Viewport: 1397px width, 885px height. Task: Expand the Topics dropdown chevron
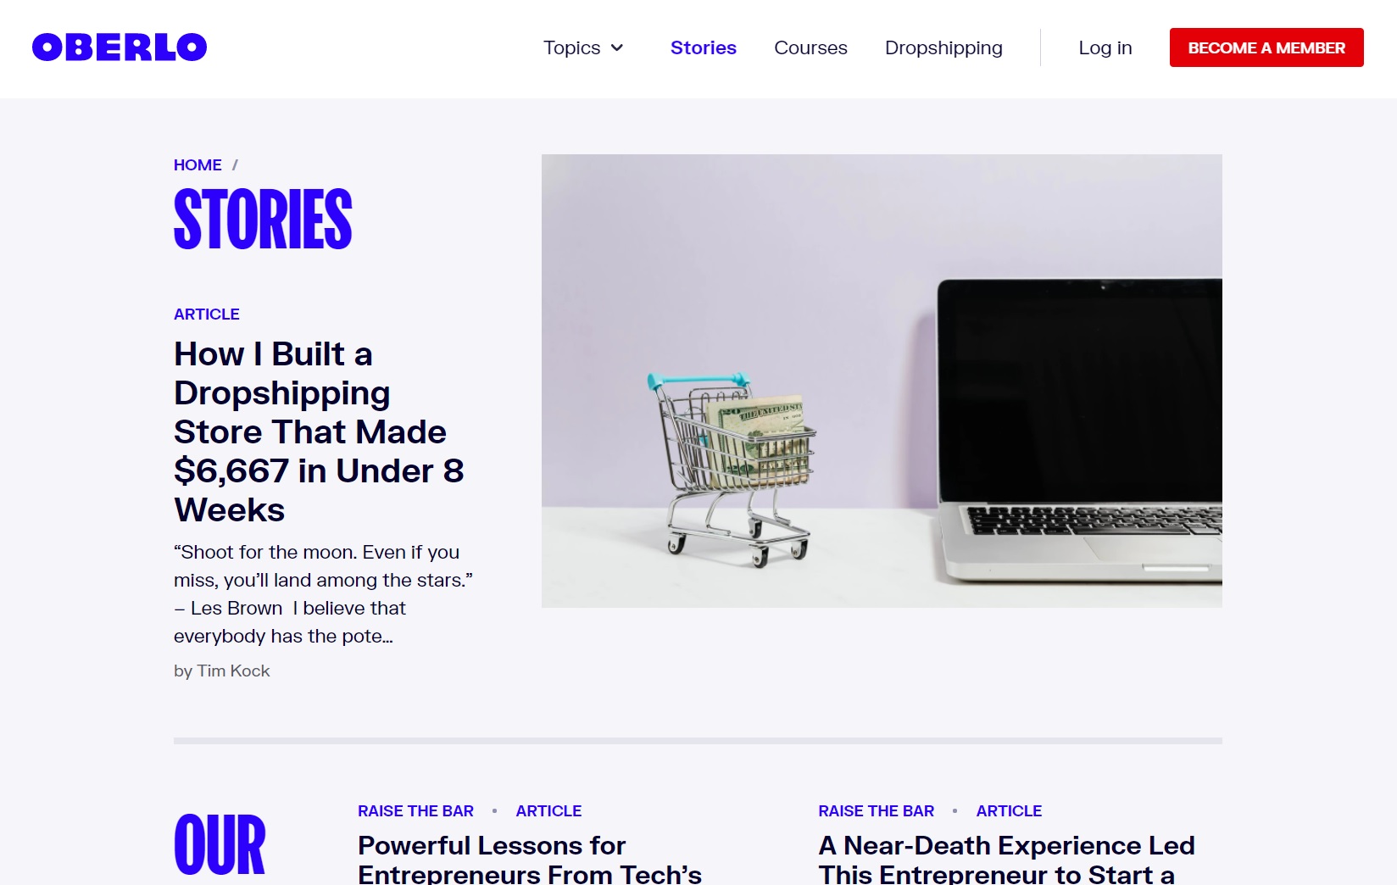point(617,47)
